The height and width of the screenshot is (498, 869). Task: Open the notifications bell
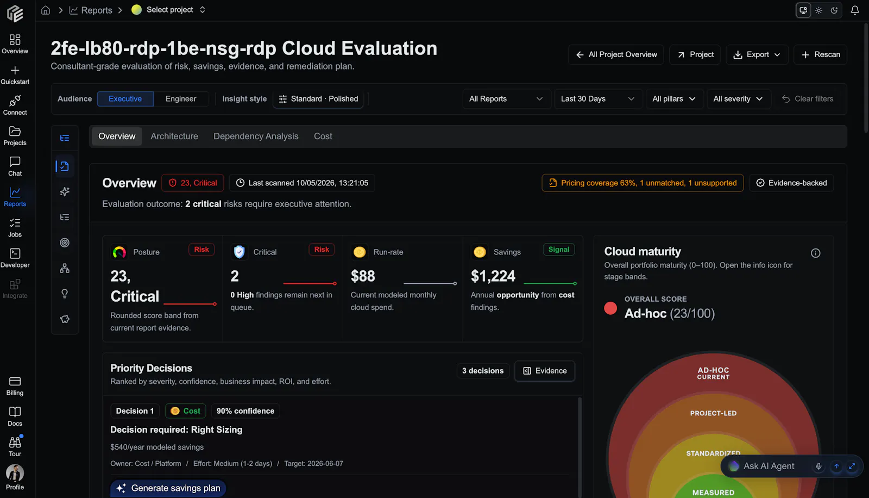854,10
